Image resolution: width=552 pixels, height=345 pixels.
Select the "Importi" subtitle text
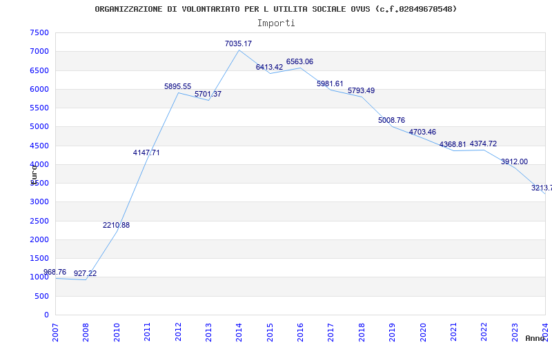point(276,23)
